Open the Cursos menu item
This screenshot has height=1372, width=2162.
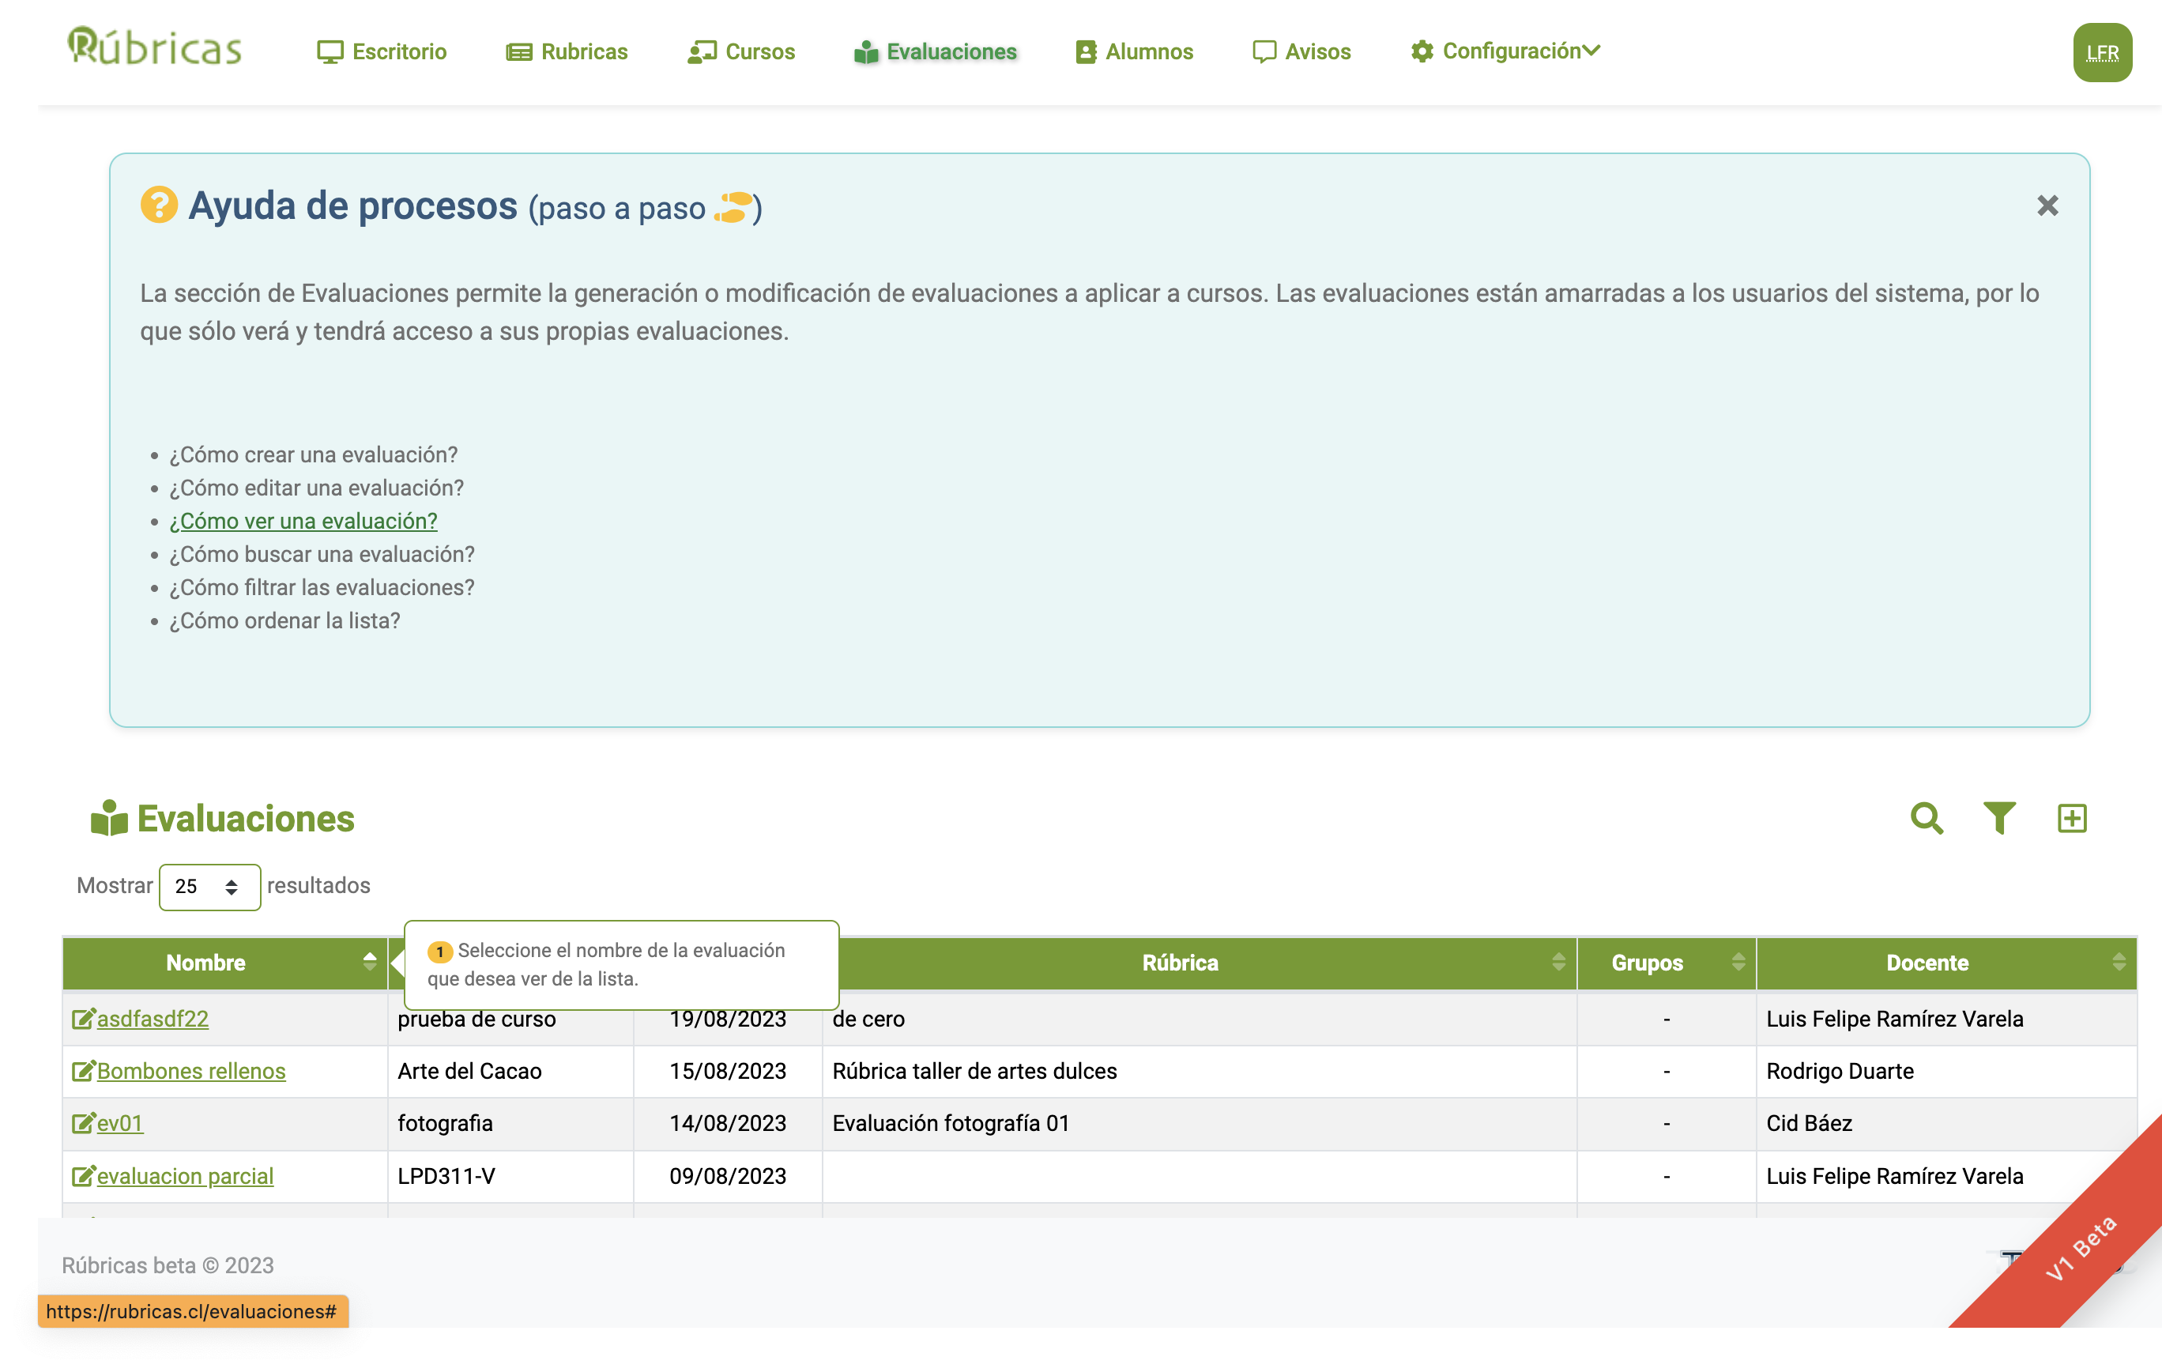(740, 52)
